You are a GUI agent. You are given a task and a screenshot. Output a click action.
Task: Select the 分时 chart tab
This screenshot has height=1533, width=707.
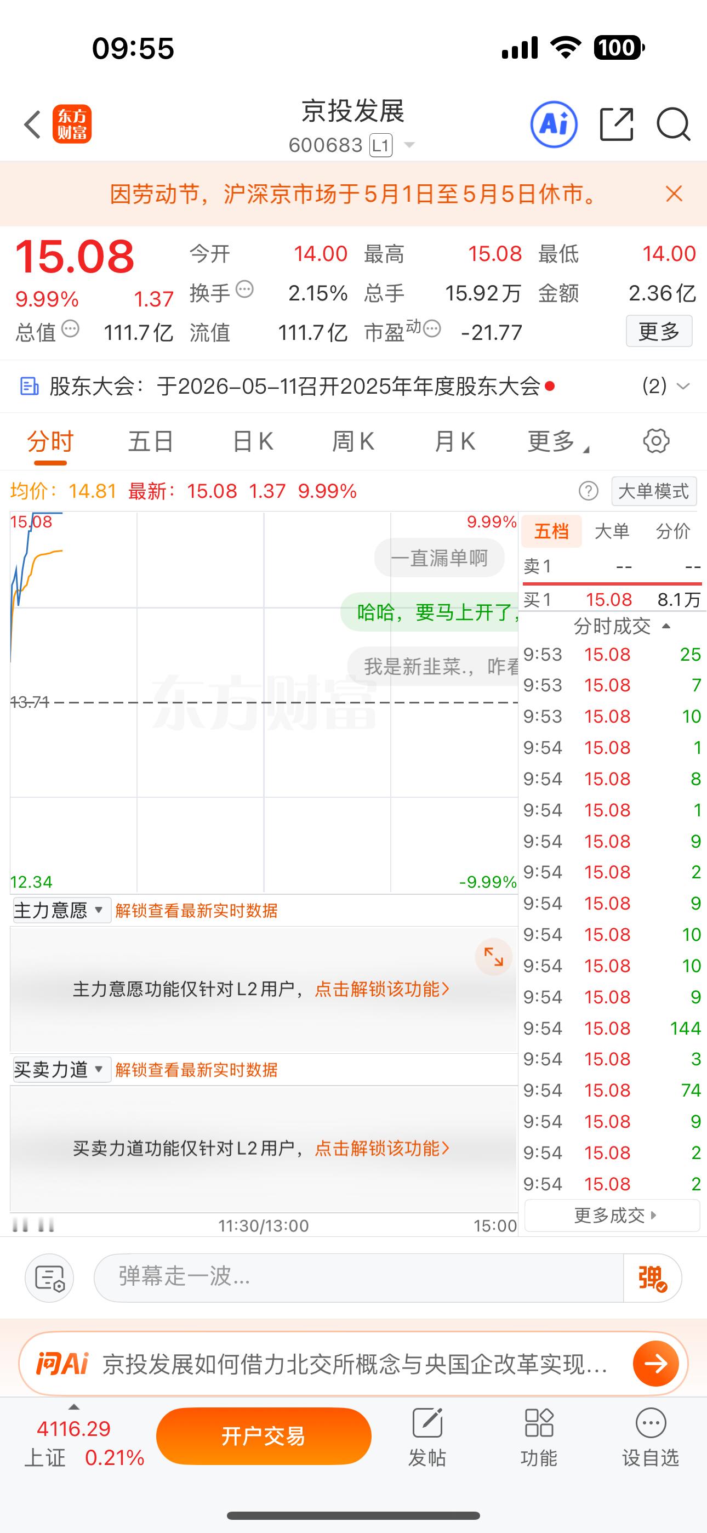click(x=50, y=441)
